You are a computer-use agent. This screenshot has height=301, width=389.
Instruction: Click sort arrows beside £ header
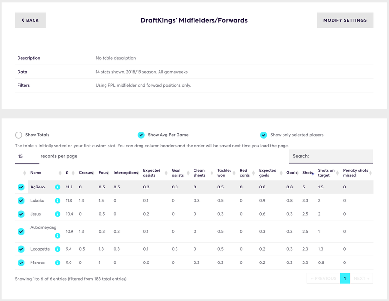click(73, 173)
